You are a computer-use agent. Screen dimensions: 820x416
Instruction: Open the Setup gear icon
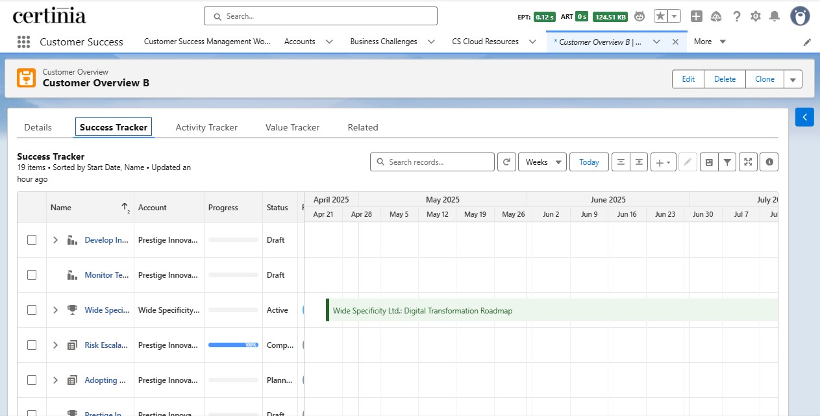tap(756, 16)
